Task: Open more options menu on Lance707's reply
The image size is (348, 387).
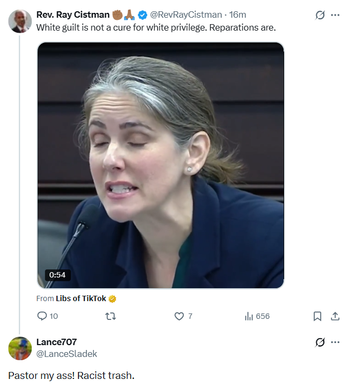Action: [x=335, y=342]
